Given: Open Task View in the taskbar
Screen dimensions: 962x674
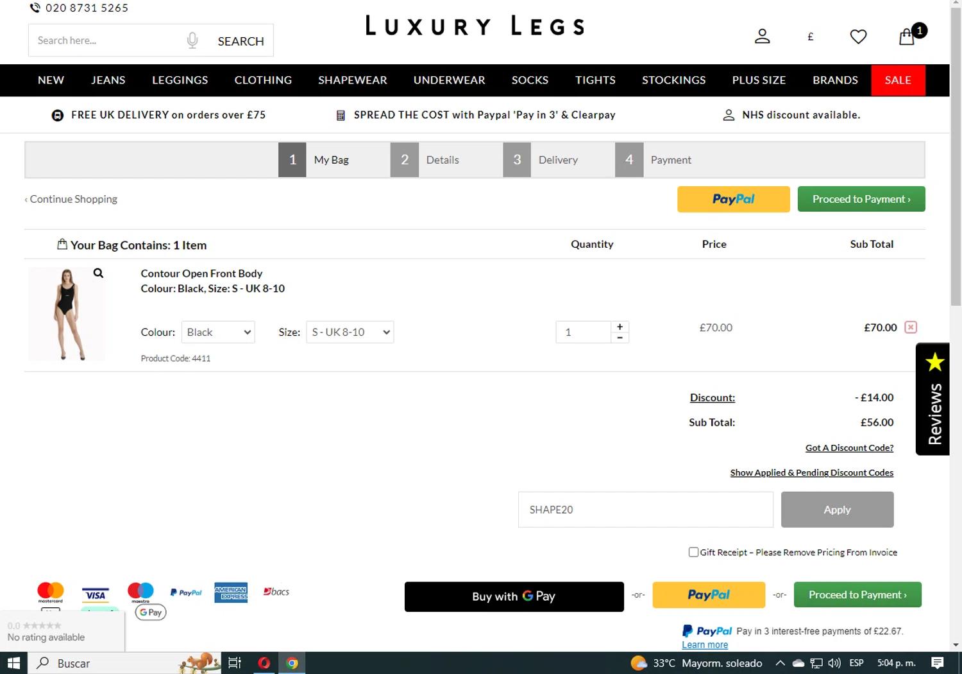Looking at the screenshot, I should [235, 663].
